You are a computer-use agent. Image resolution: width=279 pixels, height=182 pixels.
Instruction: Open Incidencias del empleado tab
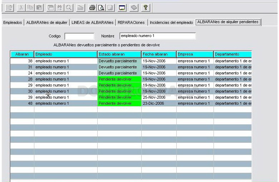pyautogui.click(x=171, y=22)
